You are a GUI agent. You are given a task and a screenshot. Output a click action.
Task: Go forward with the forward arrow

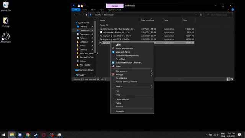(x=79, y=15)
